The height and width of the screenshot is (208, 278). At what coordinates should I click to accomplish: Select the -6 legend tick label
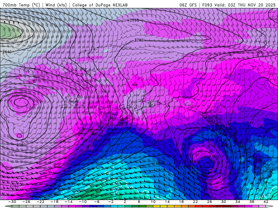pyautogui.click(x=97, y=202)
